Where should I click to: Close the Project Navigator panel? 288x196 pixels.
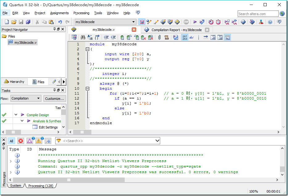(x=63, y=29)
